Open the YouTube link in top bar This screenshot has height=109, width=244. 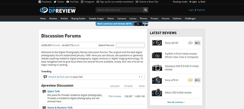[x=72, y=2]
